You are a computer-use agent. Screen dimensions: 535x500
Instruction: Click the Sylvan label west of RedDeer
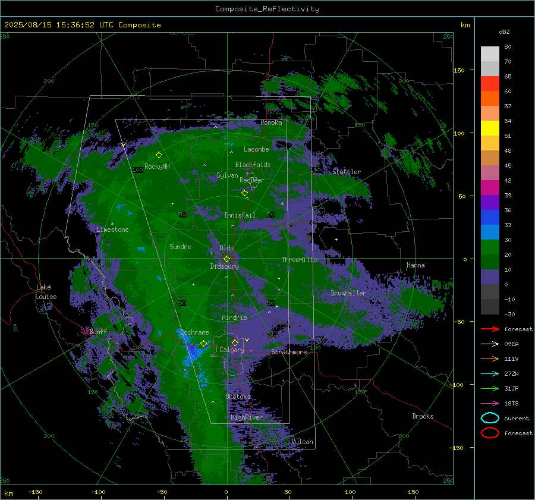point(227,176)
